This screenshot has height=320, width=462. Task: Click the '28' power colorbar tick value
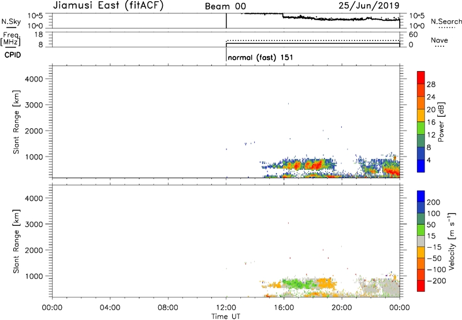click(x=431, y=84)
